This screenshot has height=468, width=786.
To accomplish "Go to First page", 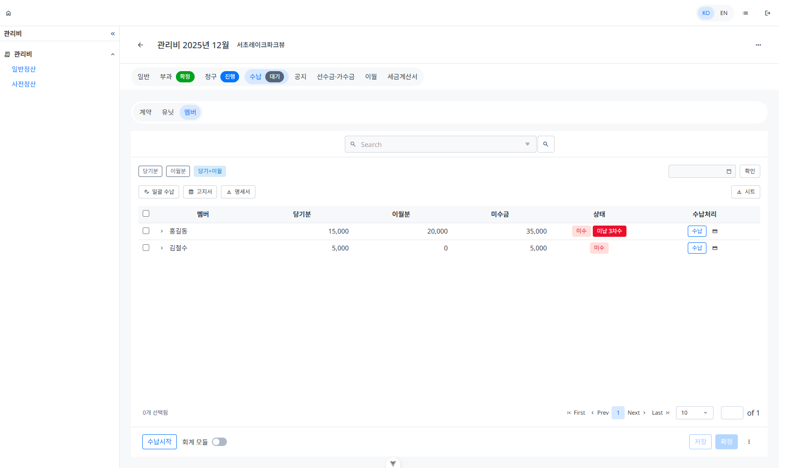I will click(x=576, y=413).
